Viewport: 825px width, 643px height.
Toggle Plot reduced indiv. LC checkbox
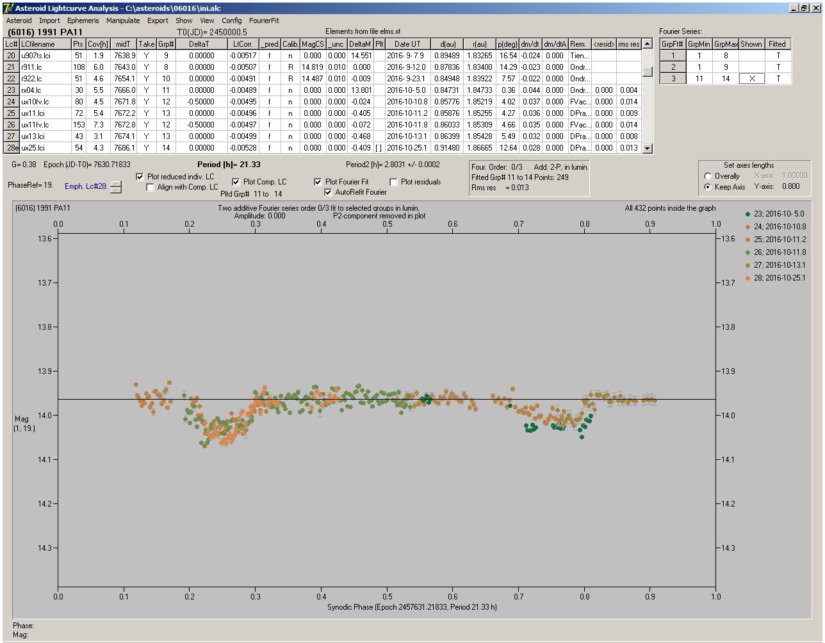pos(140,177)
